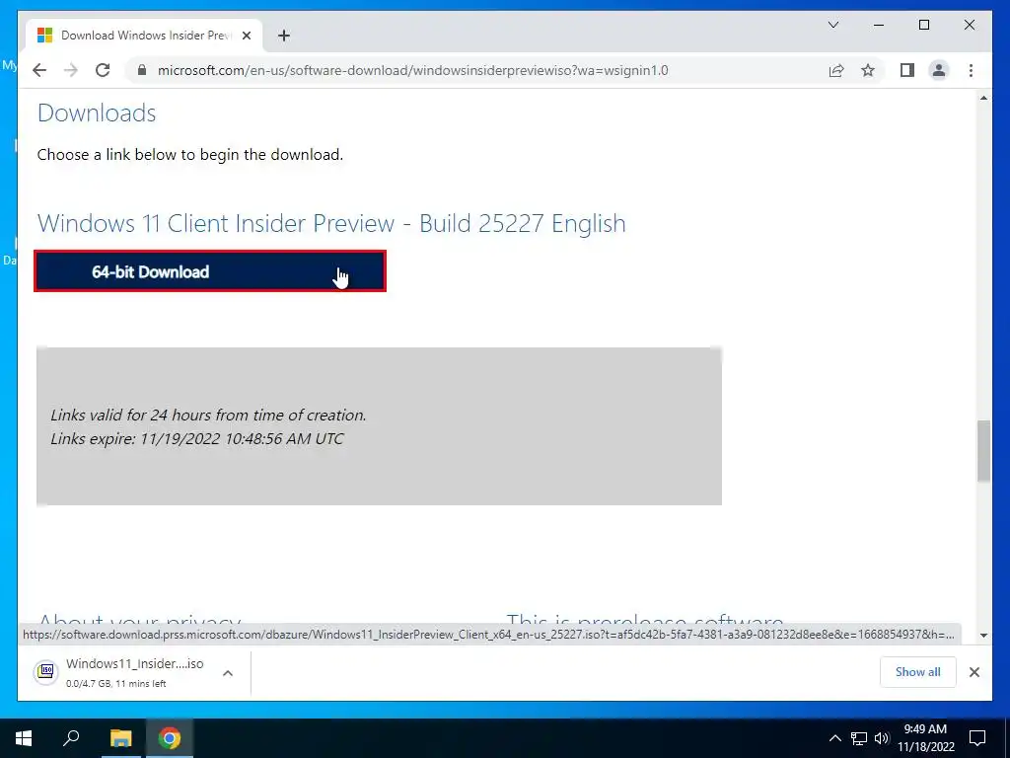The height and width of the screenshot is (758, 1010).
Task: Click the padlock site info icon
Action: point(142,70)
